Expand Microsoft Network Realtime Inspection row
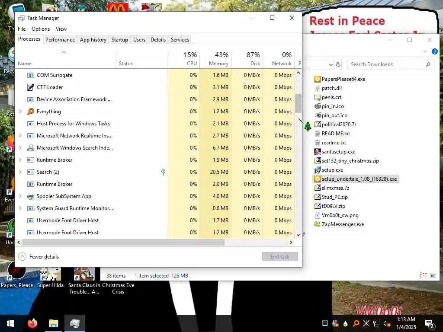Screen dimensions: 443x332 [20, 135]
